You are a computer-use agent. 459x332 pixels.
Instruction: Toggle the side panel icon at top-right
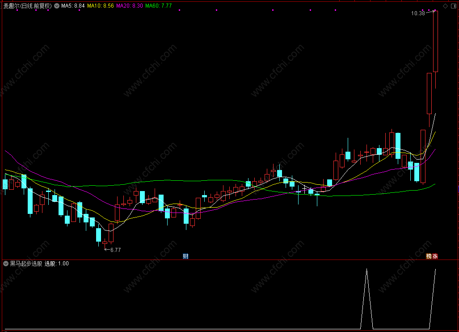(x=454, y=6)
